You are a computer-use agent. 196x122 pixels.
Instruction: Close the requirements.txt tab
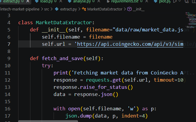pyautogui.click(x=147, y=1)
